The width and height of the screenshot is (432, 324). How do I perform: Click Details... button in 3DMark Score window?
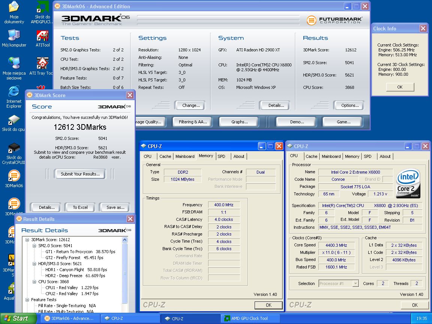coord(45,207)
